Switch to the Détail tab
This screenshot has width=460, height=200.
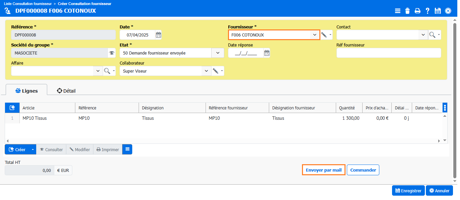pos(66,91)
